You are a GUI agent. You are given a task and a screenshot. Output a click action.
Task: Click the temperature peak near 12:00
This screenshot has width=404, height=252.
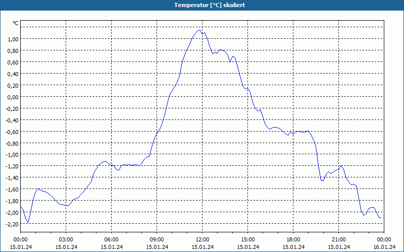tap(199, 30)
